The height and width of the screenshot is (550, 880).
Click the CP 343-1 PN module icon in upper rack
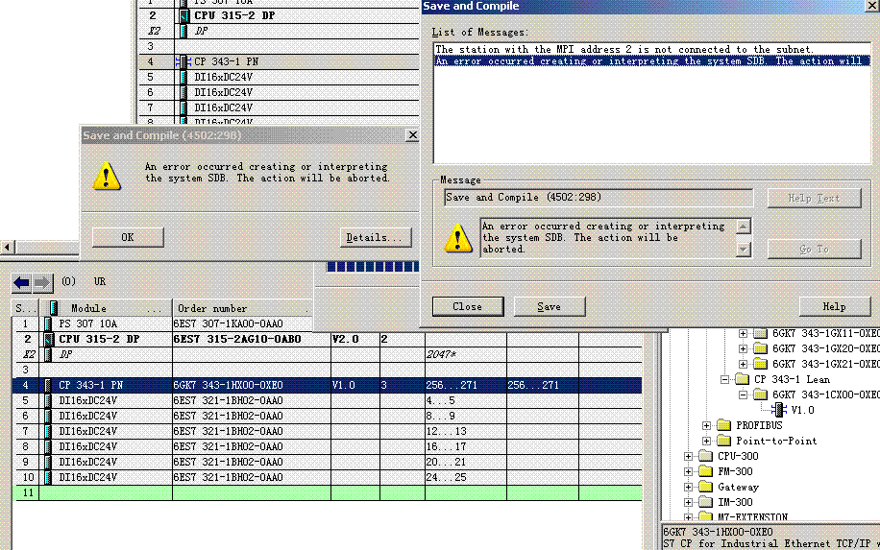click(183, 61)
